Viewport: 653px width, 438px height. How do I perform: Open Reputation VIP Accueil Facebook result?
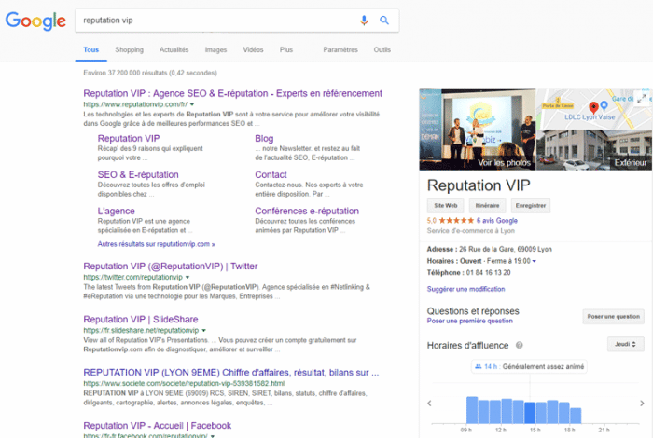pos(157,426)
